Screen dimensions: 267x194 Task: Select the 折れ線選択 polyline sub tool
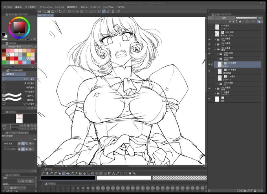19,91
